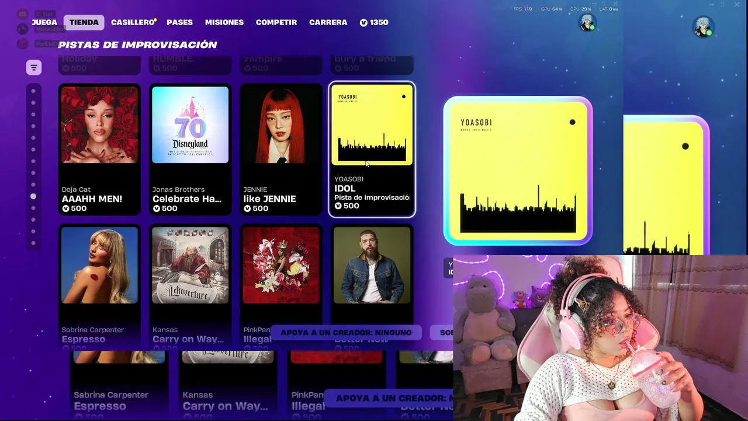This screenshot has height=421, width=748.
Task: Click the profile avatar below the LAT readout
Action: [x=587, y=23]
